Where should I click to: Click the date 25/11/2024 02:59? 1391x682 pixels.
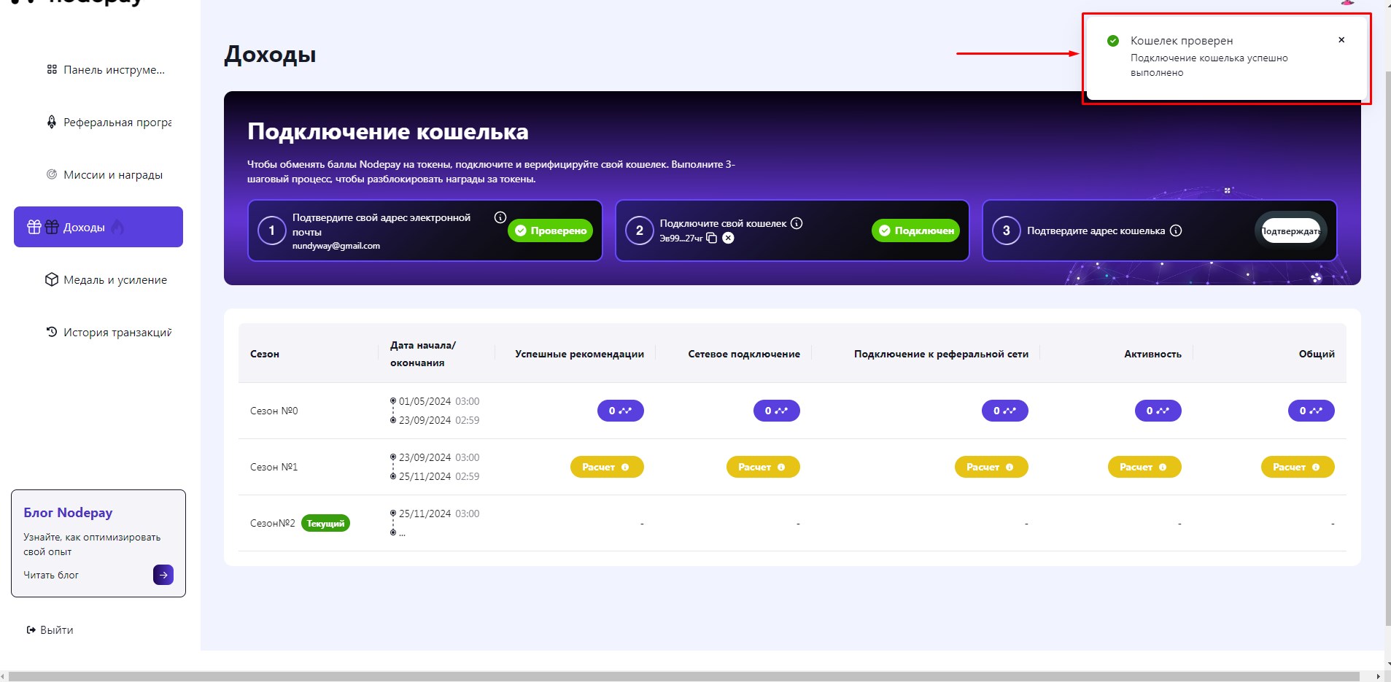pyautogui.click(x=439, y=476)
